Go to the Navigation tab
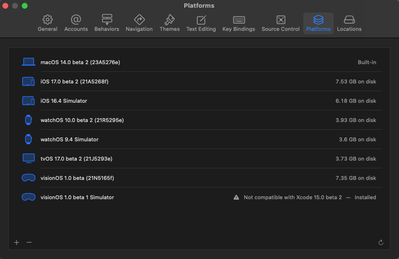Viewport: 399px width, 259px height. (139, 23)
